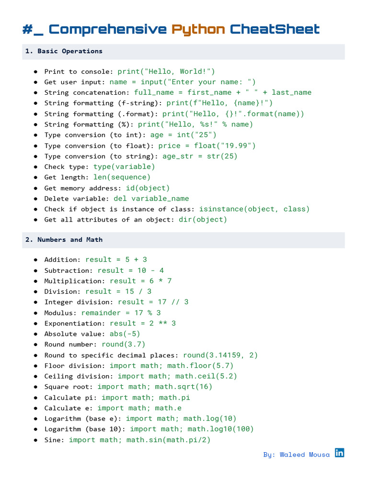The height and width of the screenshot is (490, 368).
Task: Click the f-string formatting code example
Action: pyautogui.click(x=219, y=103)
